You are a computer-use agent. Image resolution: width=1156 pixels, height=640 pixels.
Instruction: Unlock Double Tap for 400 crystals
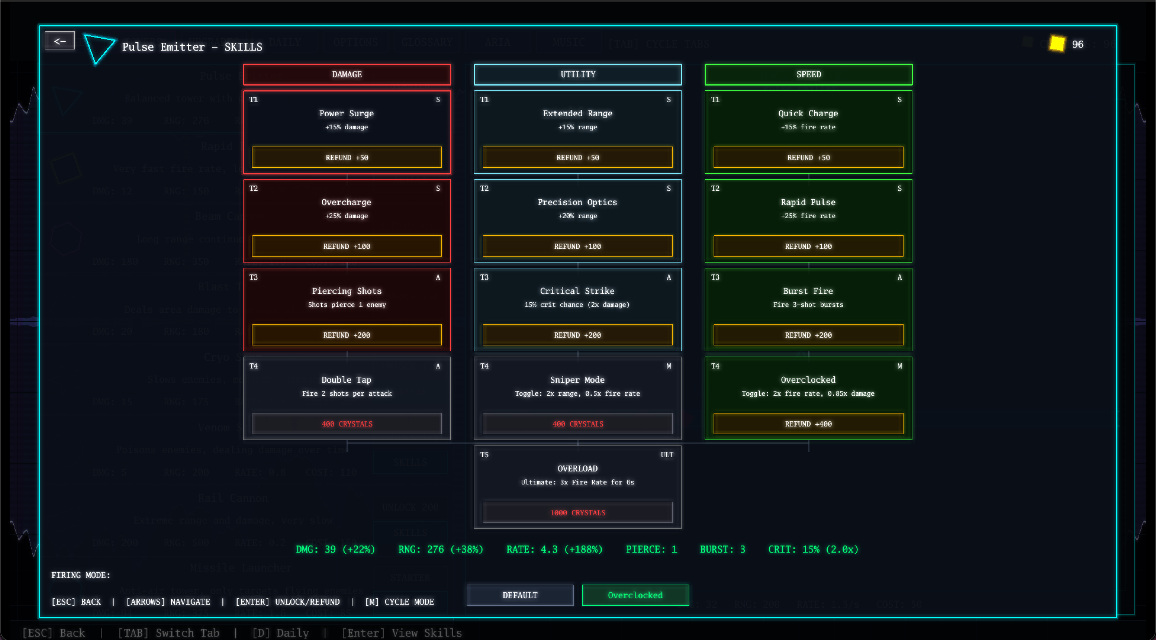click(346, 424)
